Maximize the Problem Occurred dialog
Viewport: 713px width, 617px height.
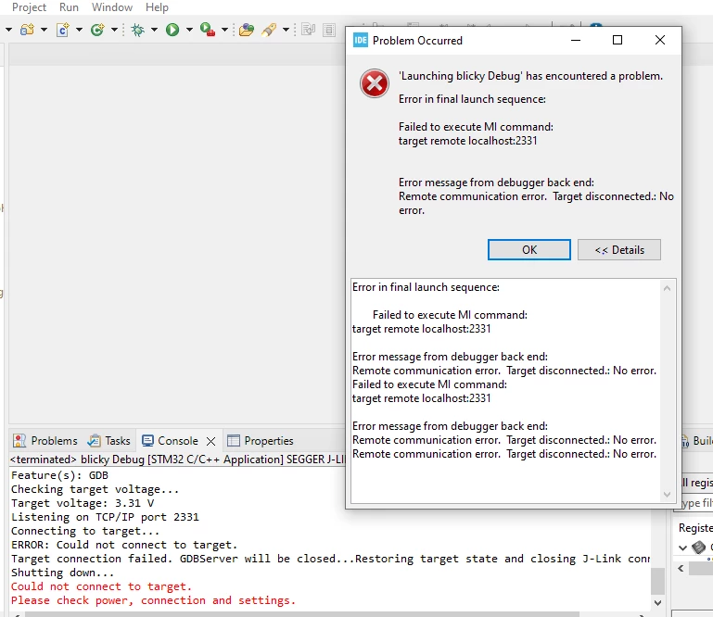point(618,40)
